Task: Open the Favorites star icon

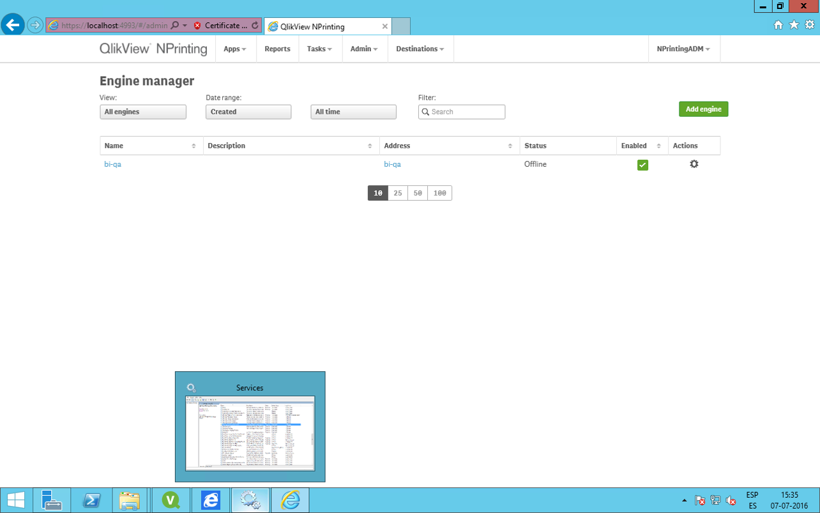Action: pos(794,25)
